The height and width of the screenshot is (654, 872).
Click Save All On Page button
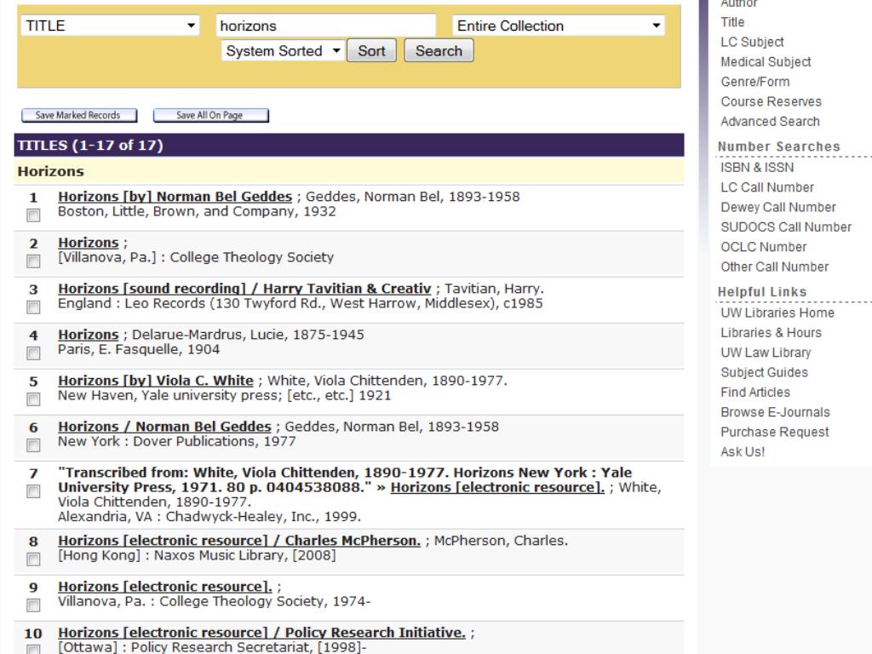(x=211, y=115)
